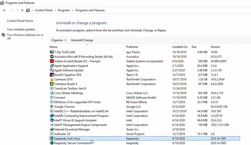Open View installed updates link

(21, 29)
